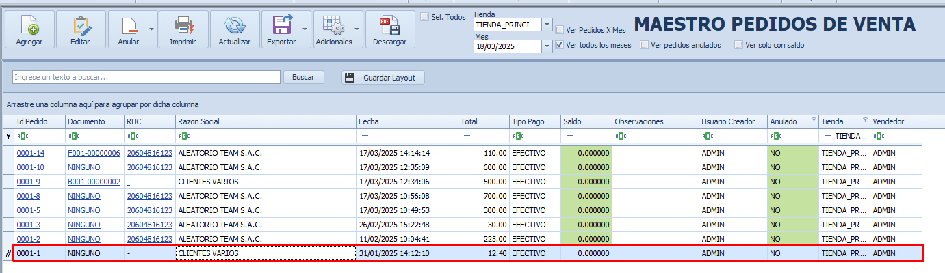Click the search text input field

[x=146, y=77]
